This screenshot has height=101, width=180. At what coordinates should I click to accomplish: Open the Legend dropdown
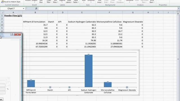[x=62, y=1]
